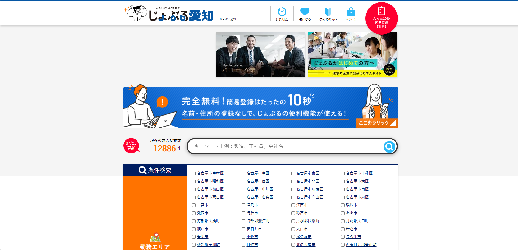Click the 最近見た clock icon
The image size is (518, 250).
click(x=282, y=12)
